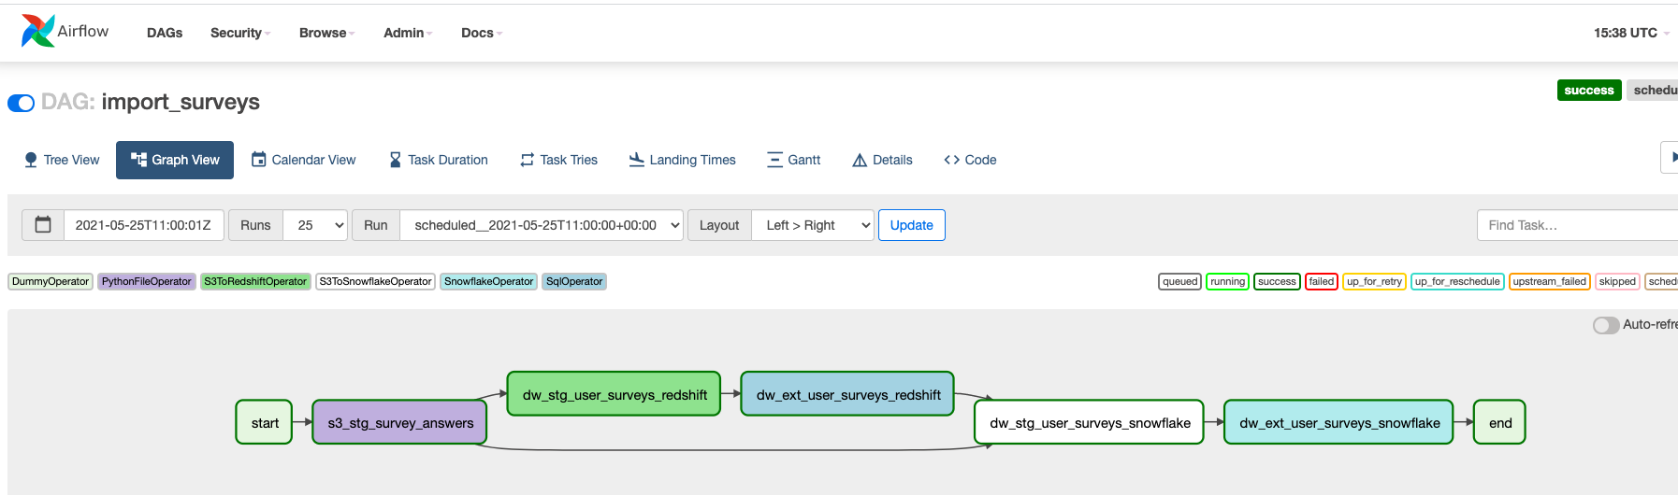Click the Find Task search field
1678x495 pixels.
pos(1577,225)
